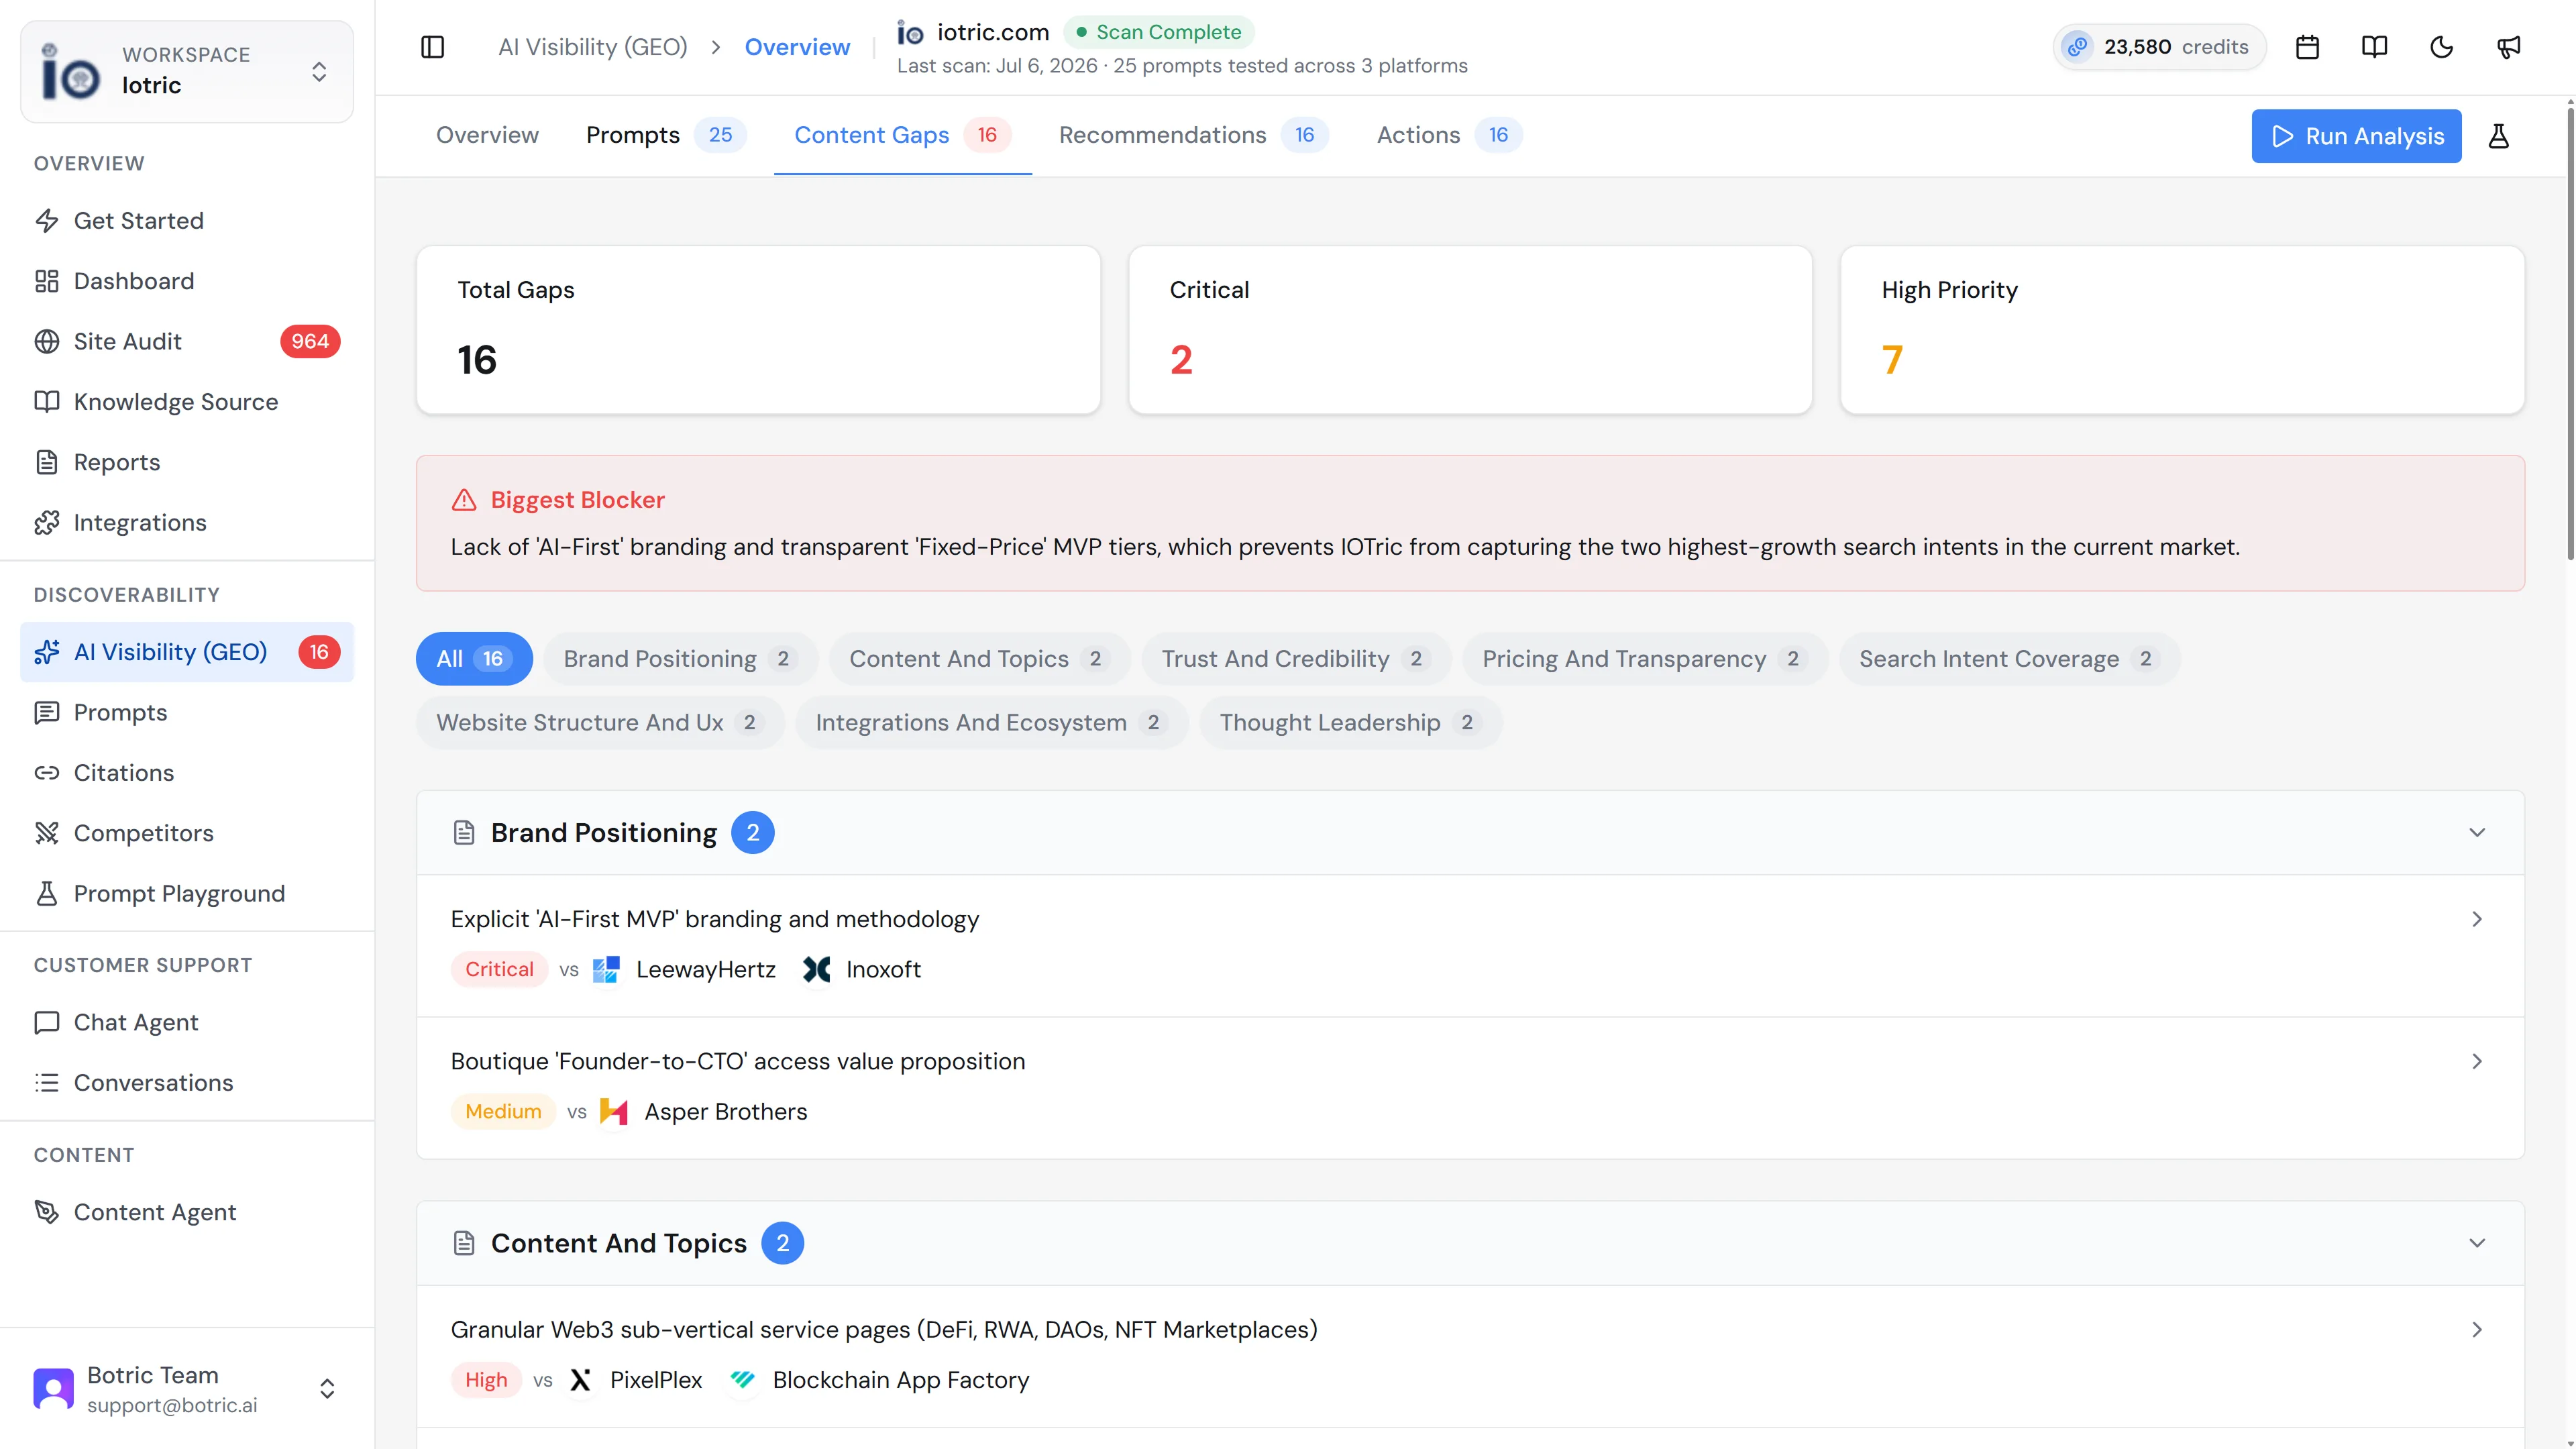Click the Biggest Blocker warning icon
Viewport: 2576px width, 1449px height.
tap(464, 500)
